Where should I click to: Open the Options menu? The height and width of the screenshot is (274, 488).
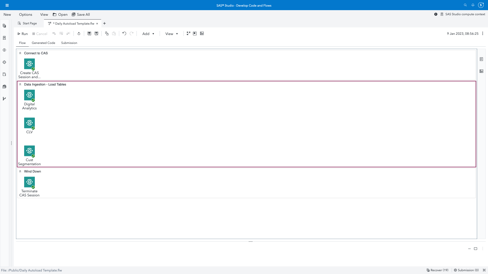pyautogui.click(x=25, y=14)
